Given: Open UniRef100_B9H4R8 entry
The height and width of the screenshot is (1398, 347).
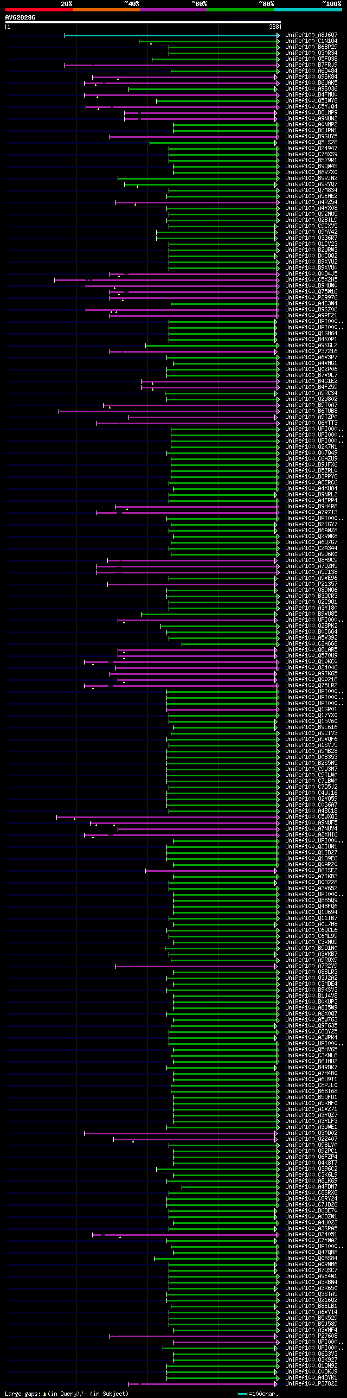Looking at the screenshot, I should click(311, 506).
